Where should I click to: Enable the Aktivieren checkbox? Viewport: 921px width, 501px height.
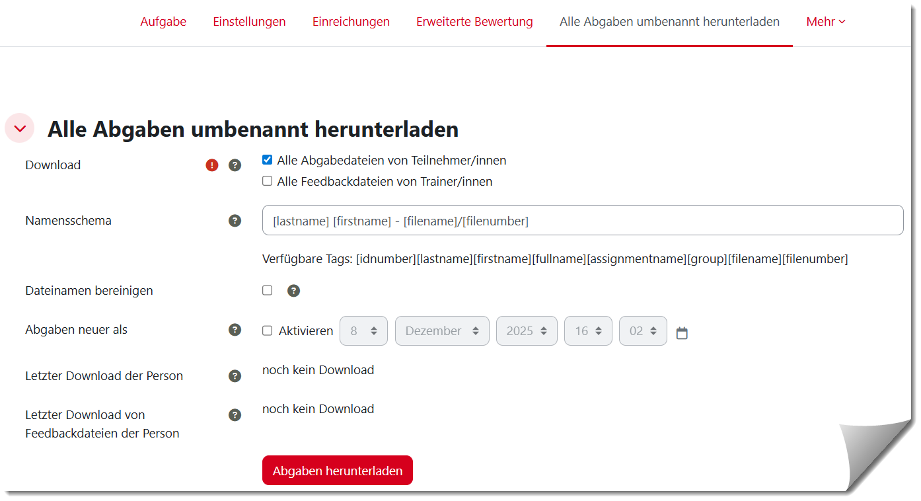[x=268, y=330]
